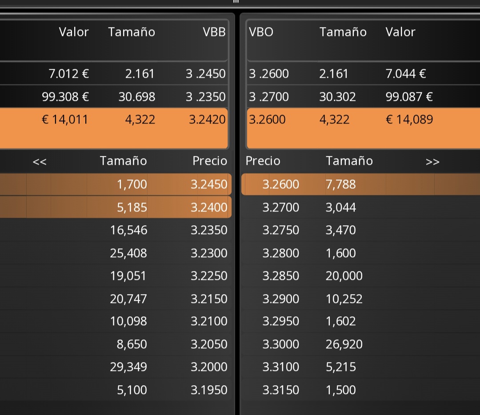Select the VBO column header

(261, 32)
